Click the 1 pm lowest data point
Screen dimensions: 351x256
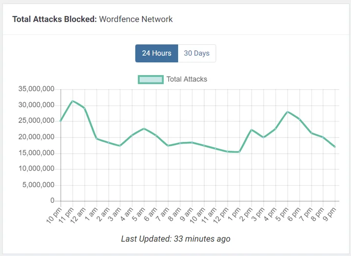pyautogui.click(x=239, y=152)
